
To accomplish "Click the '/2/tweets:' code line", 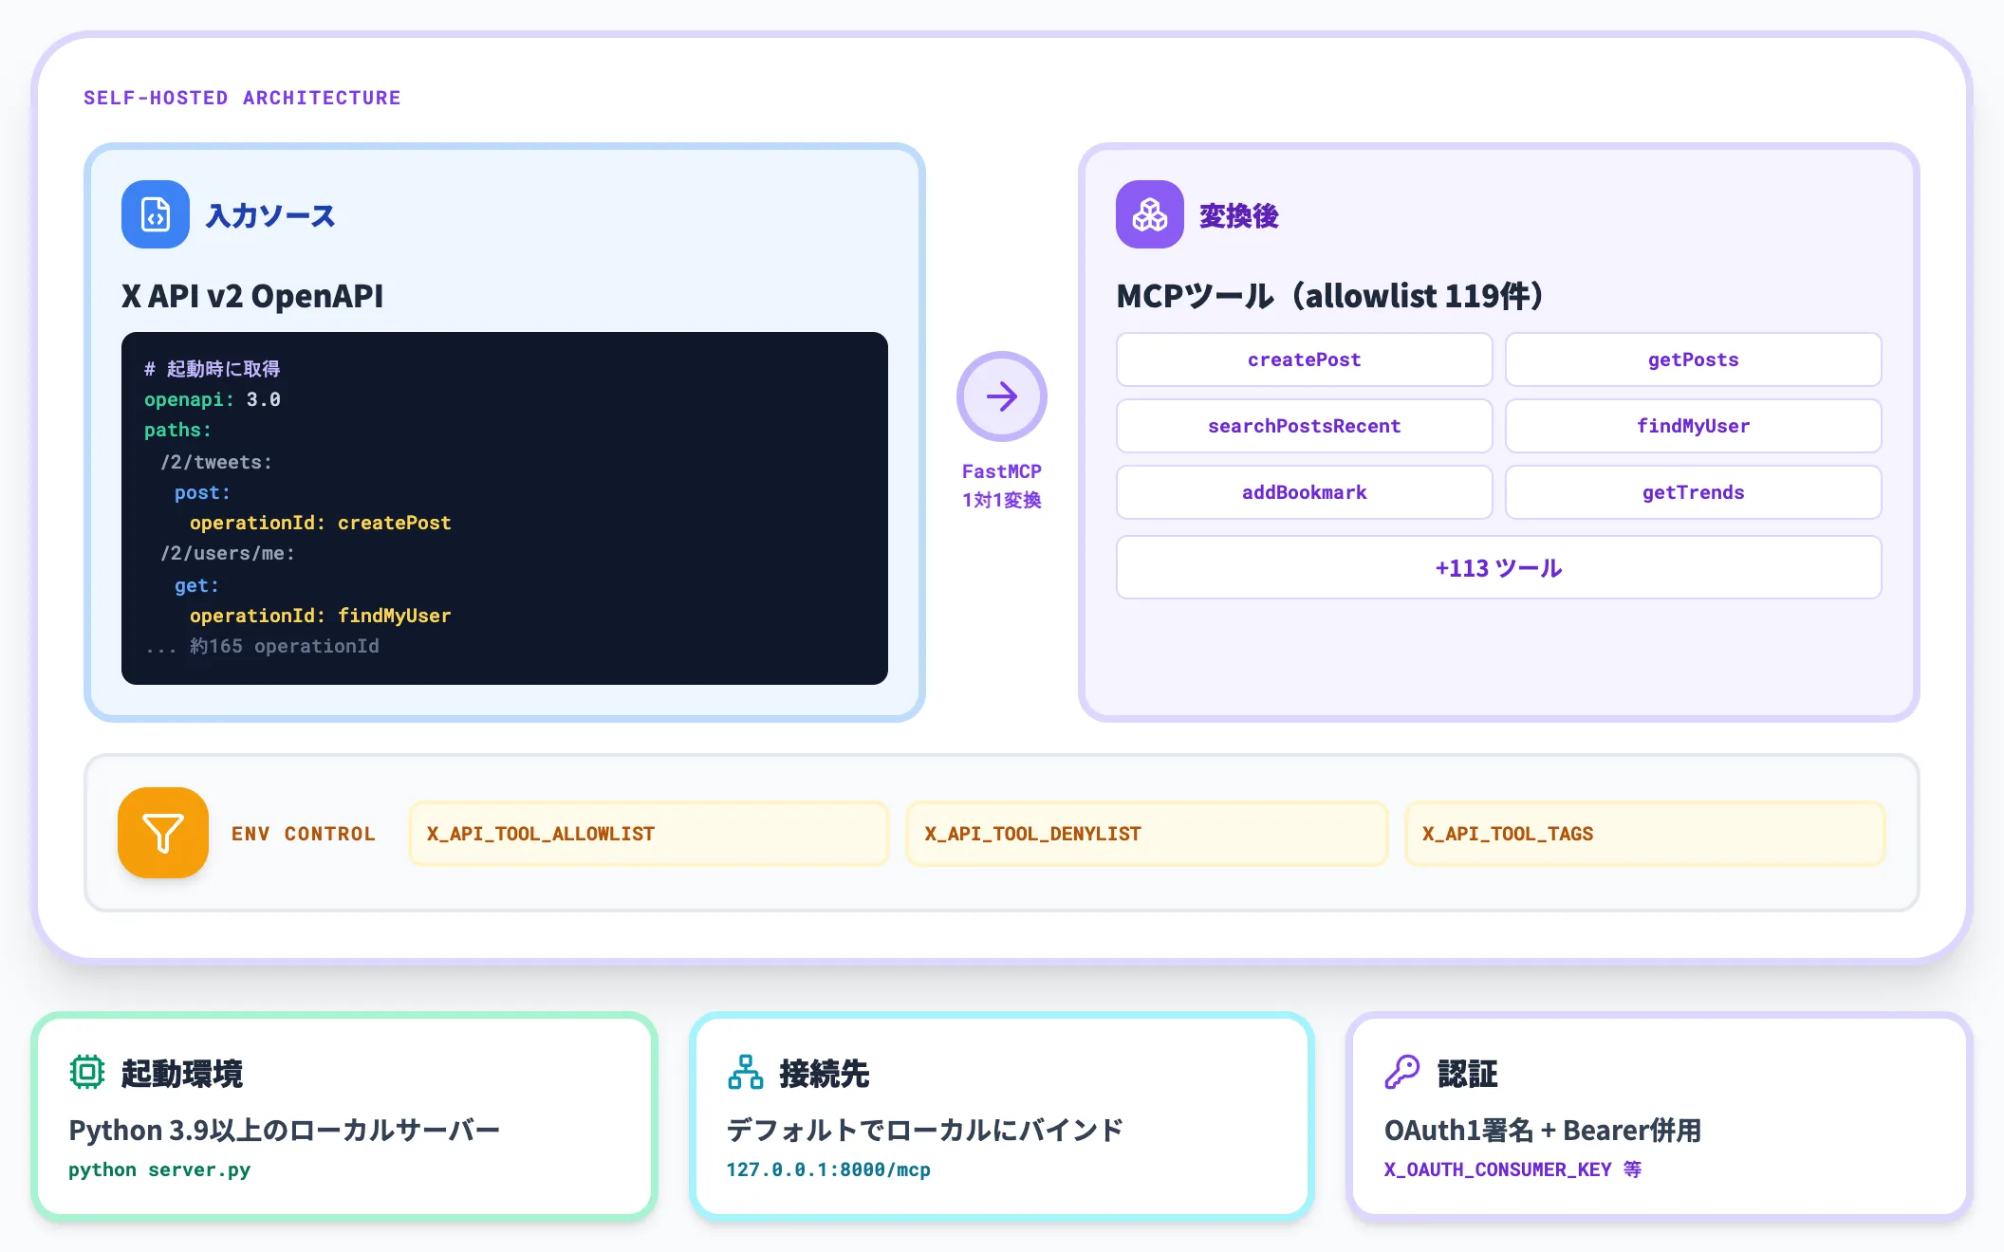I will [216, 462].
